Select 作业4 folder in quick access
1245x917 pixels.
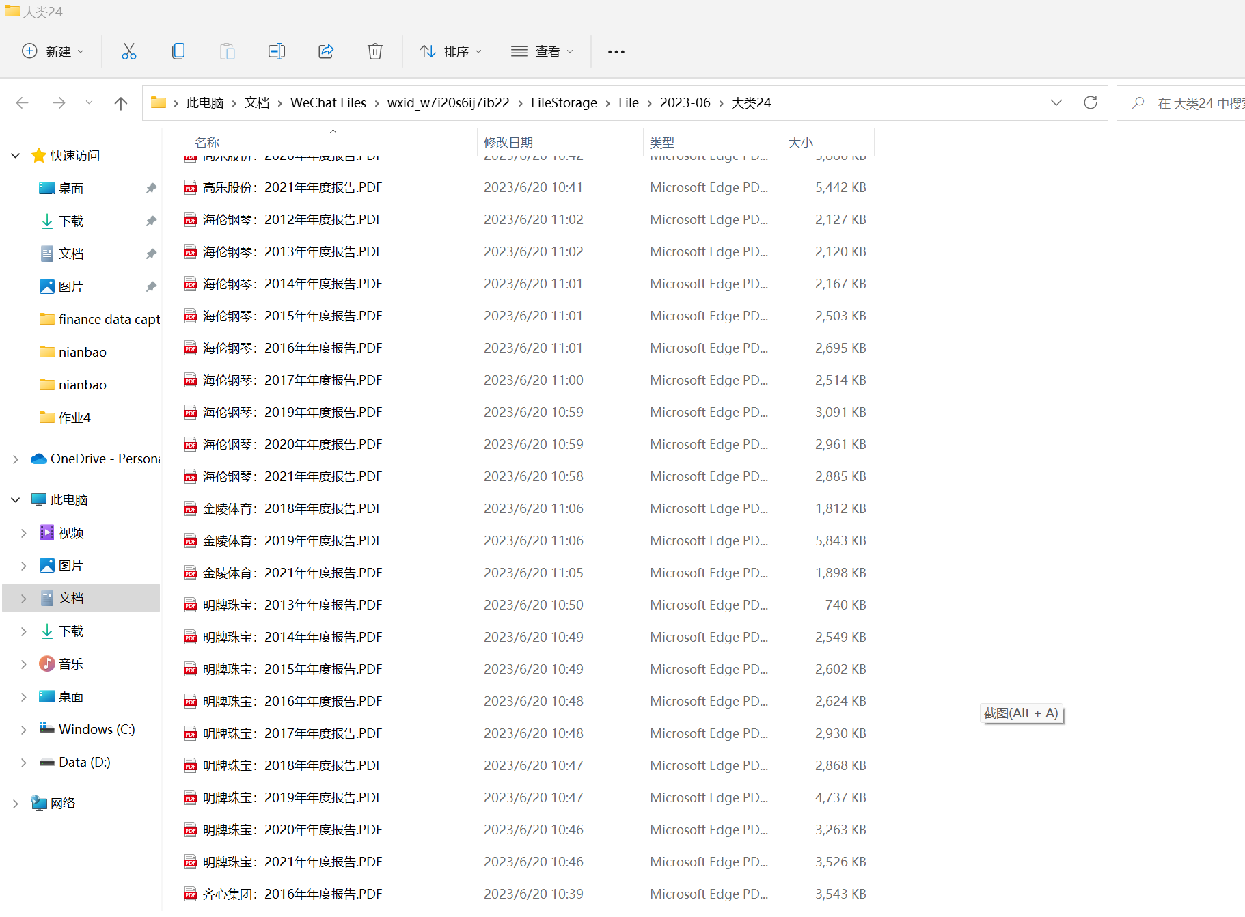(x=65, y=418)
